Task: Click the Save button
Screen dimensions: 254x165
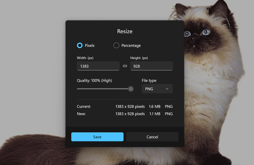Action: point(97,137)
